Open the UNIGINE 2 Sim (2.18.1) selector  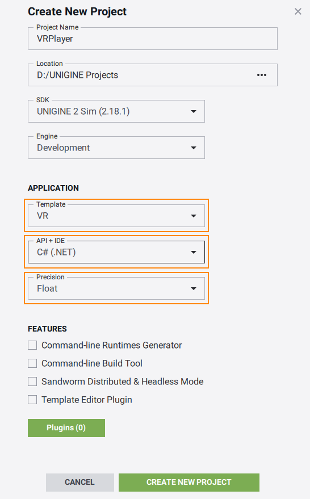click(x=116, y=111)
